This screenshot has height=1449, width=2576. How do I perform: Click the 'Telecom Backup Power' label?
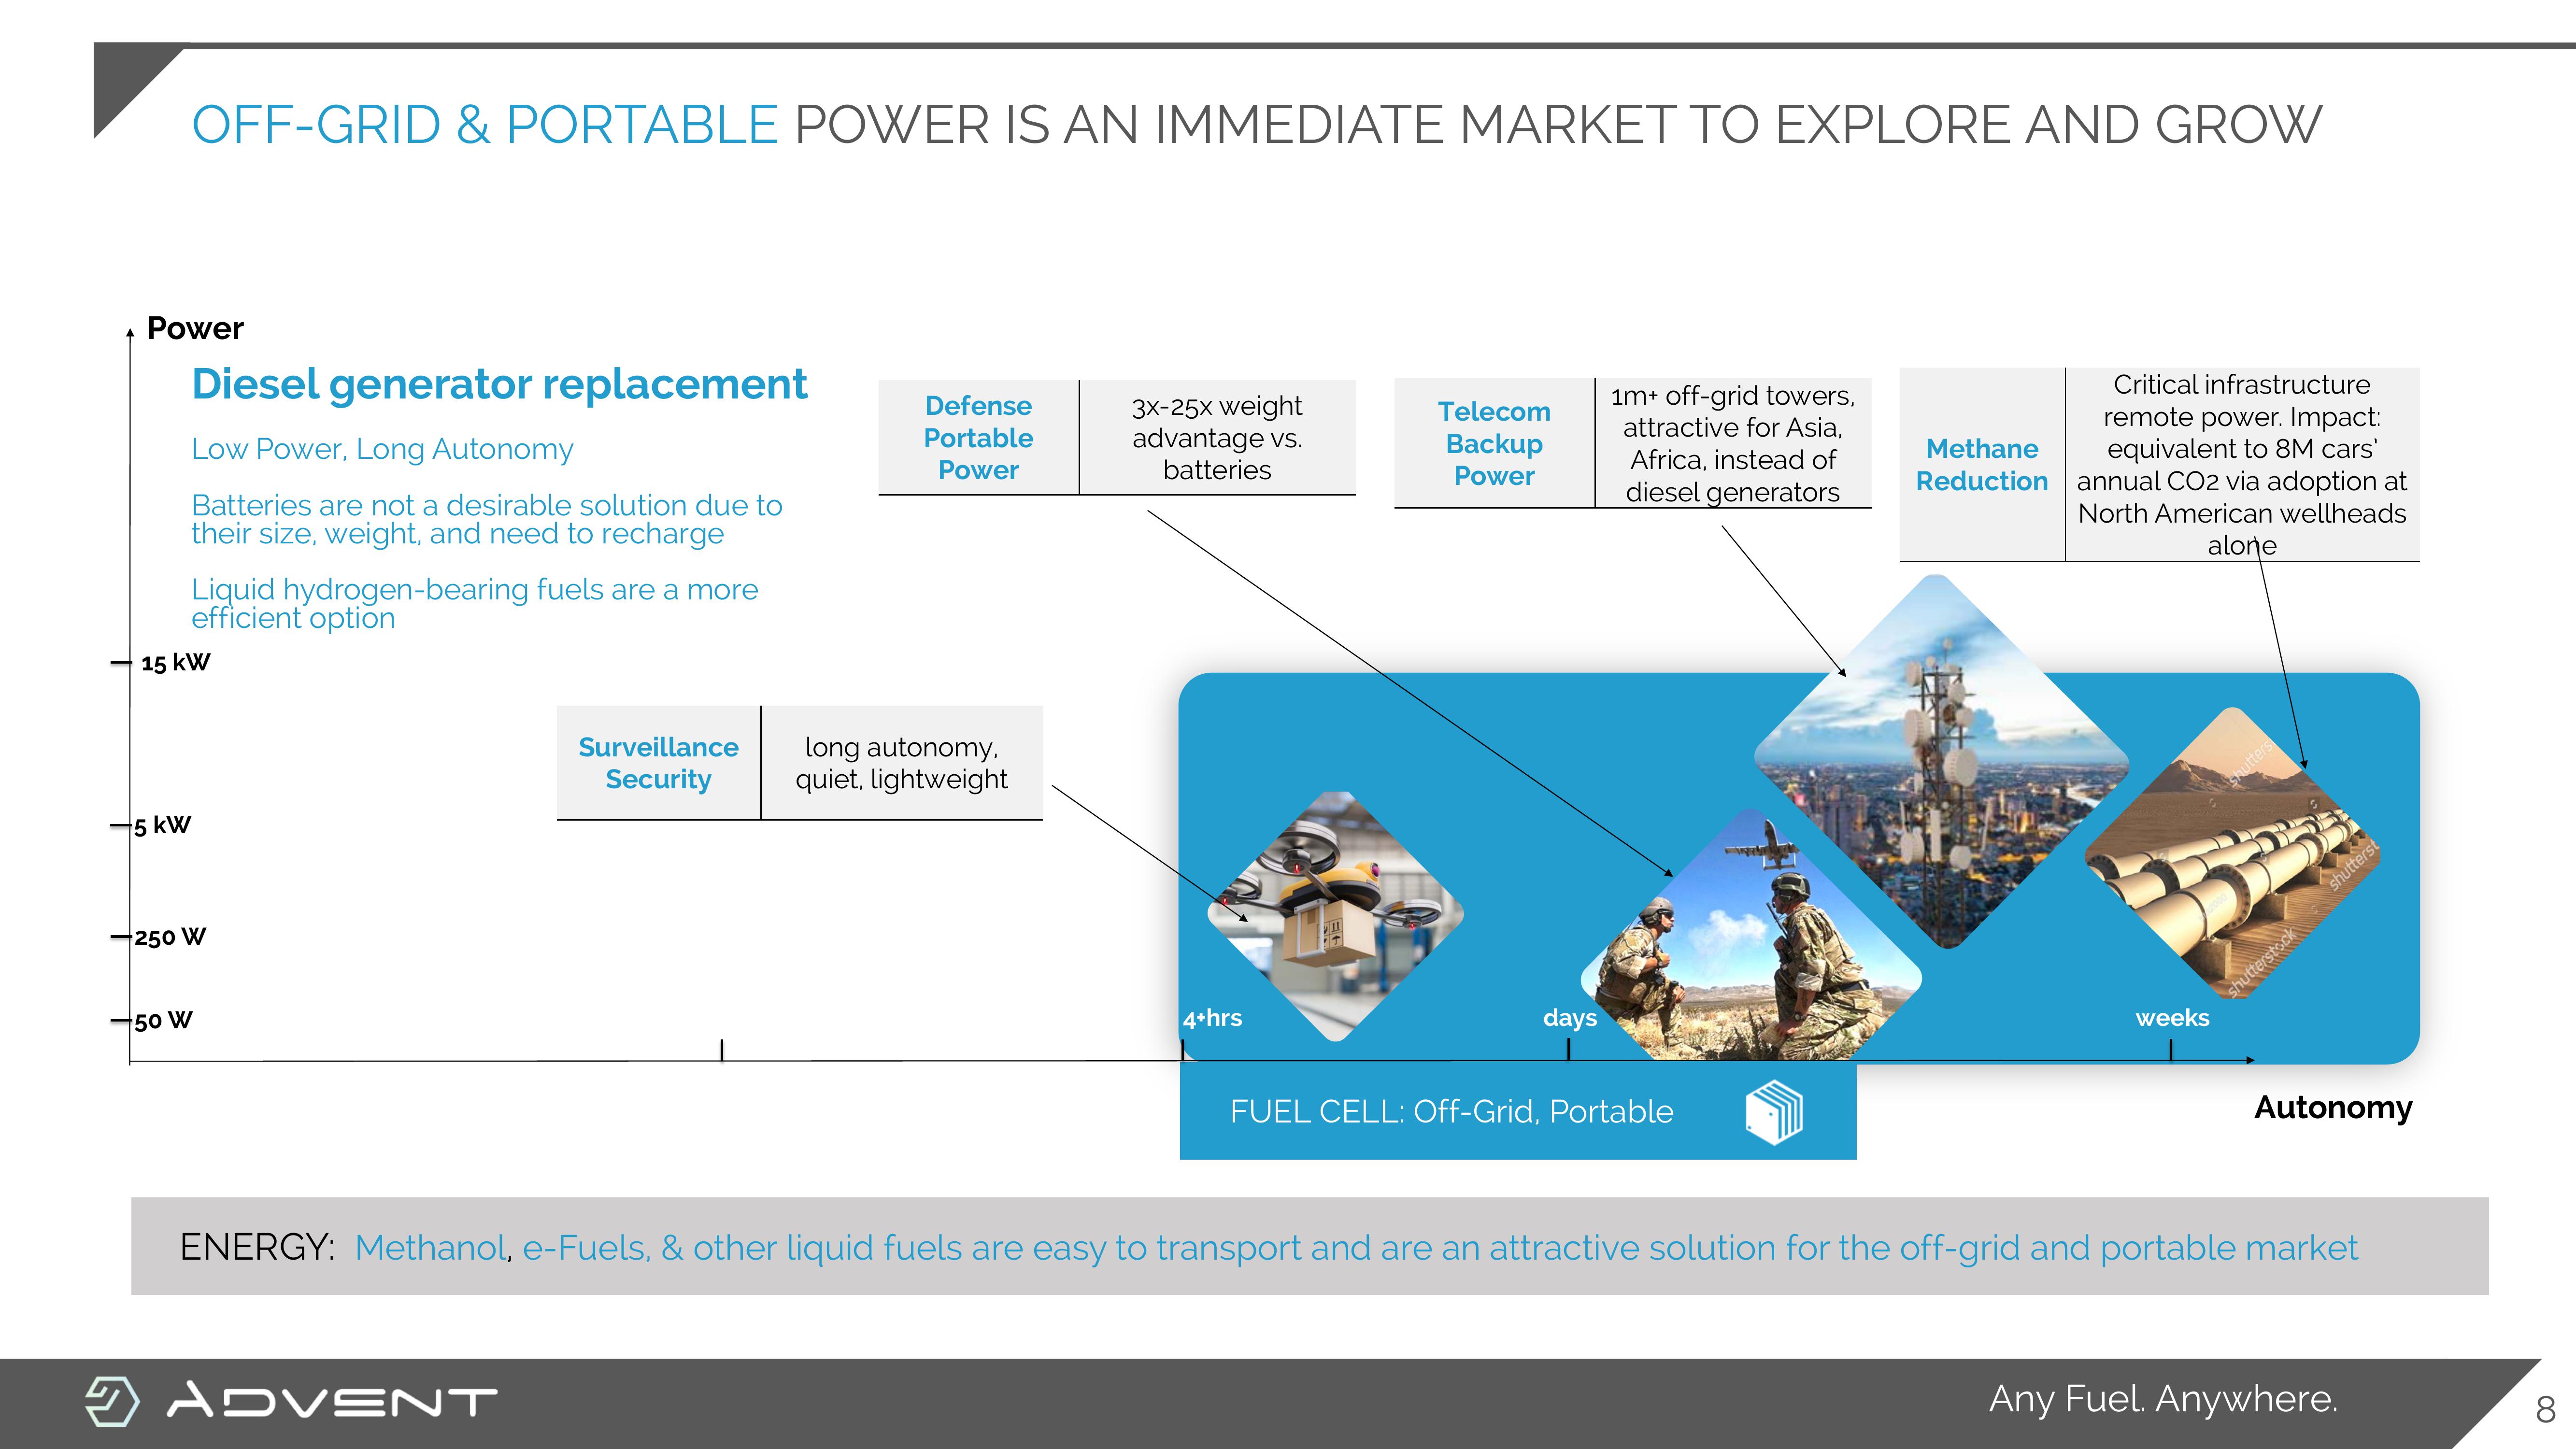click(x=1494, y=444)
